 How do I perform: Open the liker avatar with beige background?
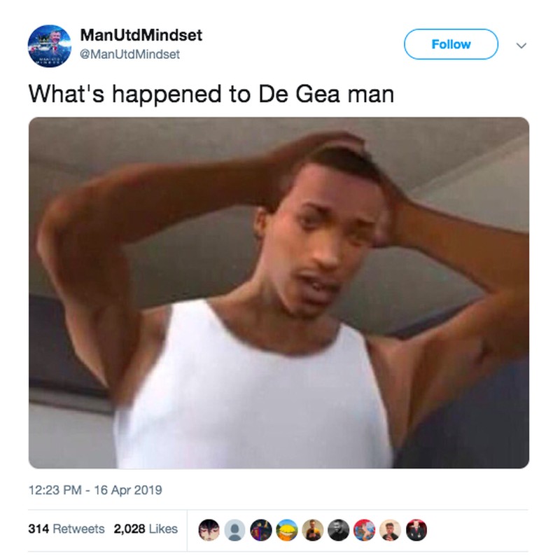391,530
